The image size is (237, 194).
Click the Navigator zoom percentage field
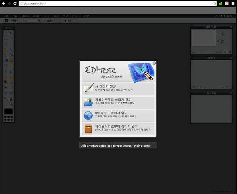point(225,52)
